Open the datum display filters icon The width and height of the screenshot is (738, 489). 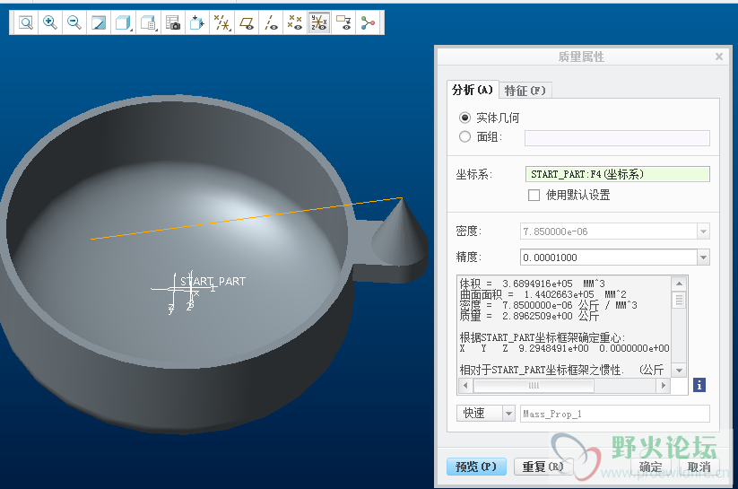point(221,22)
